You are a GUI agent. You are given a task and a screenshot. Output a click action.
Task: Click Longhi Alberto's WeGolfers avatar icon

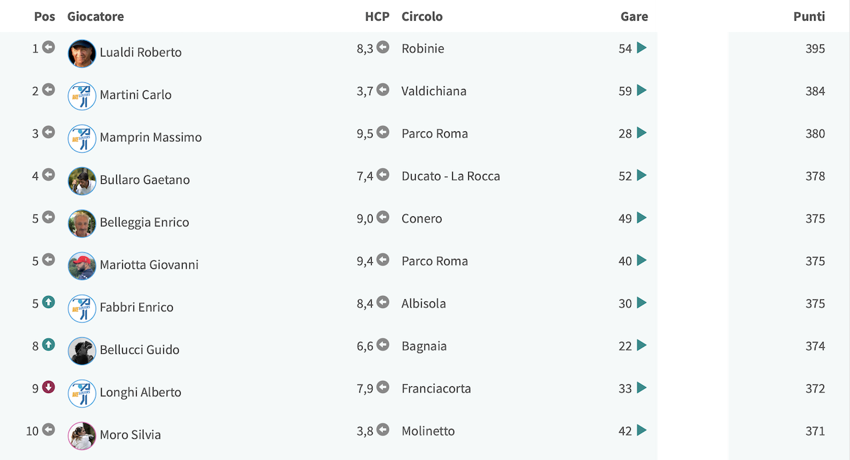(82, 393)
